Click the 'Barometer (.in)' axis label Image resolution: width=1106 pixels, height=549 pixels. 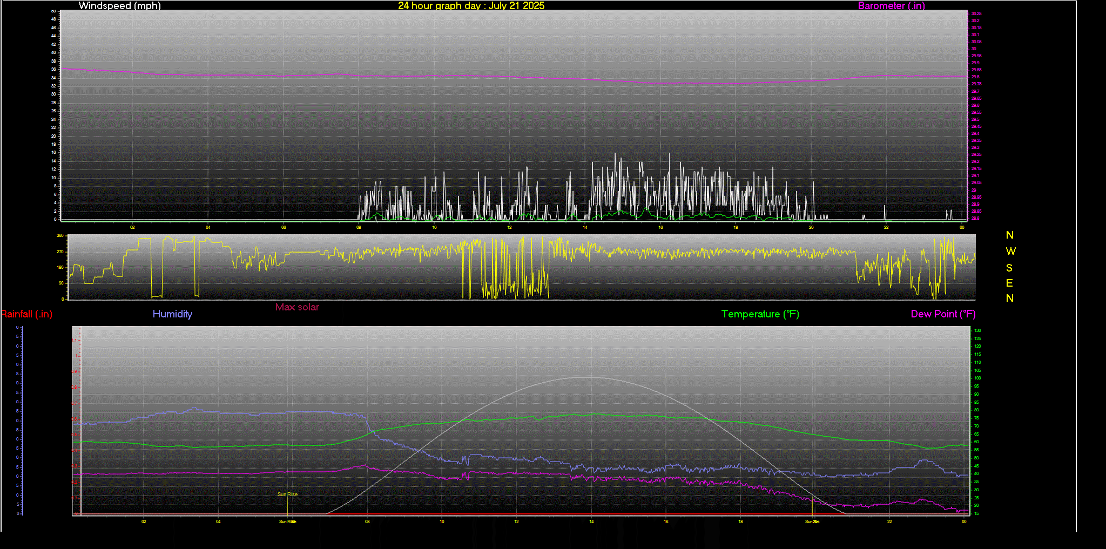point(891,5)
